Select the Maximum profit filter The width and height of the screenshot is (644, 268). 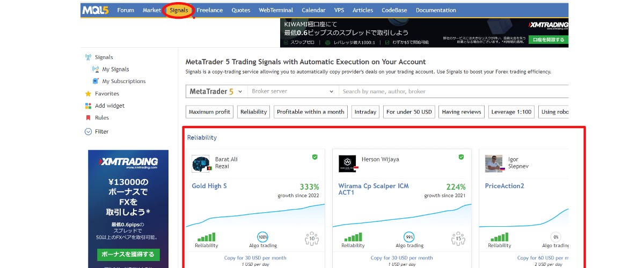209,112
